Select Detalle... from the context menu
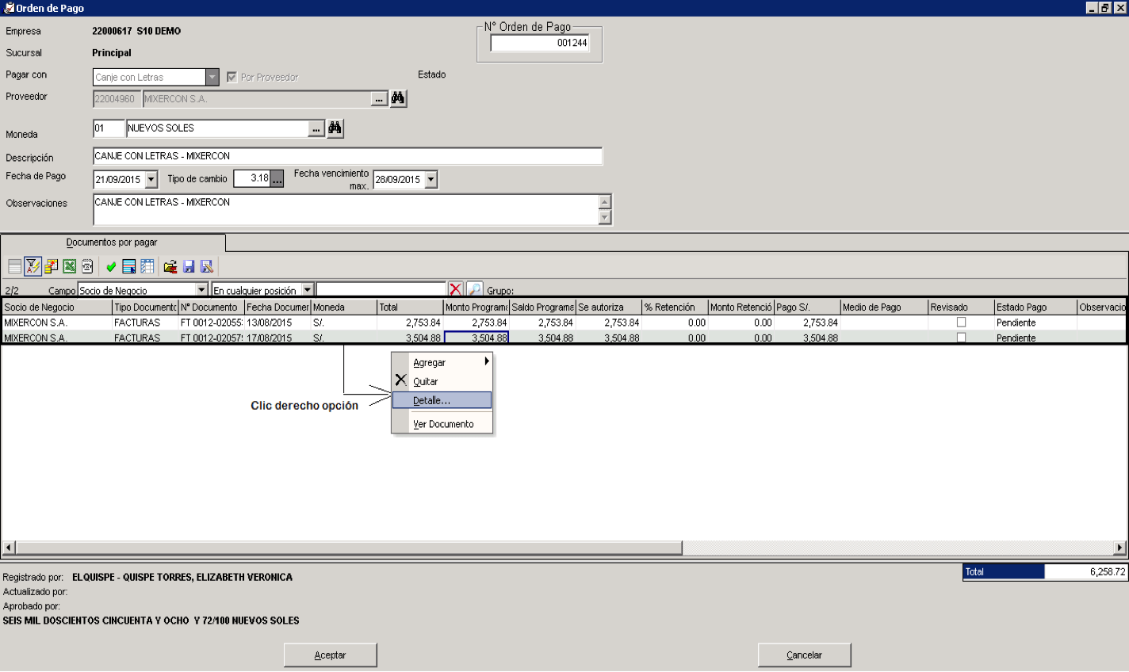The height and width of the screenshot is (672, 1129). pyautogui.click(x=442, y=400)
